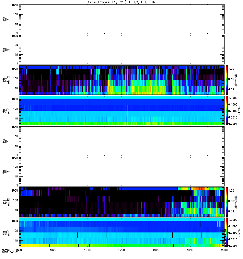Click the thc edc12 mV/m color bar
Image resolution: width=243 pixels, height=259 pixels.
(227, 202)
